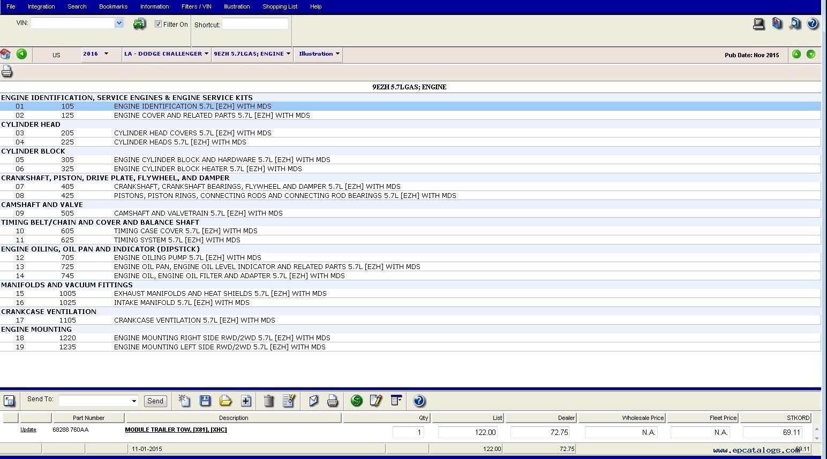Screen dimensions: 827x459
Task: Open the LA - DODGE CHALLENGER dropdown
Action: click(x=166, y=54)
